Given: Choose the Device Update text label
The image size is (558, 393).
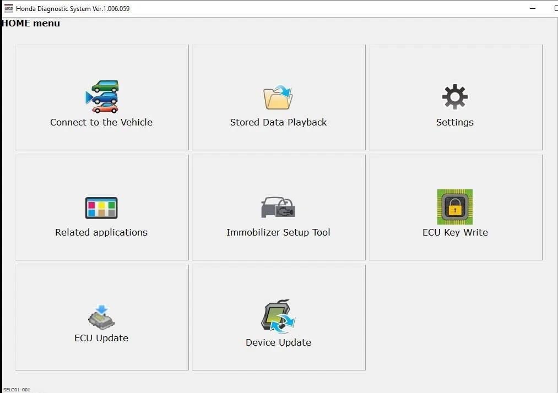Looking at the screenshot, I should click(x=278, y=342).
